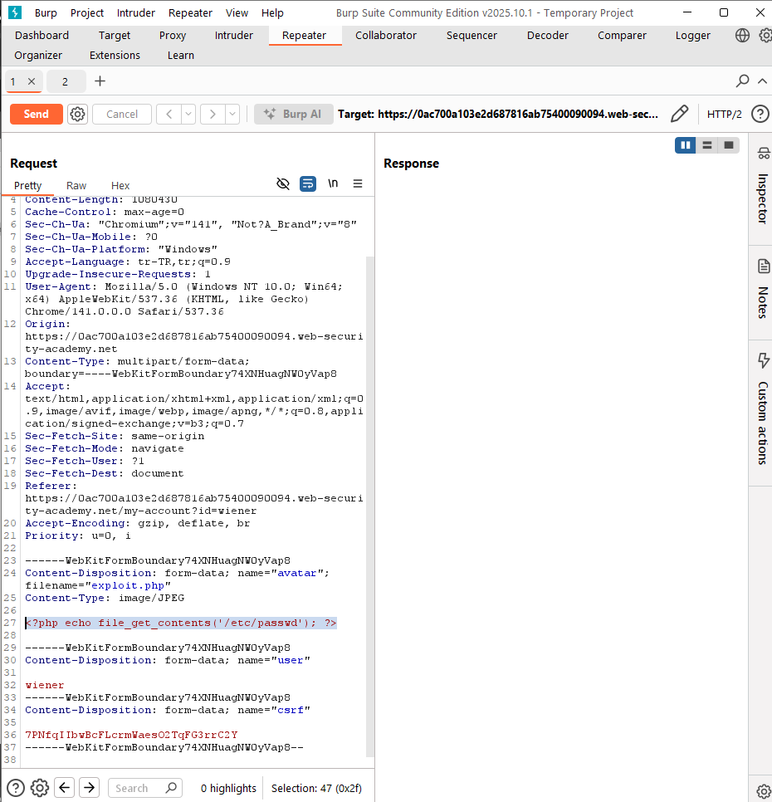Open request editor hamburger menu
The width and height of the screenshot is (772, 802).
(358, 183)
